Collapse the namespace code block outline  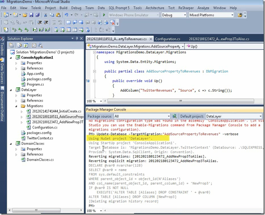pyautogui.click(x=95, y=52)
